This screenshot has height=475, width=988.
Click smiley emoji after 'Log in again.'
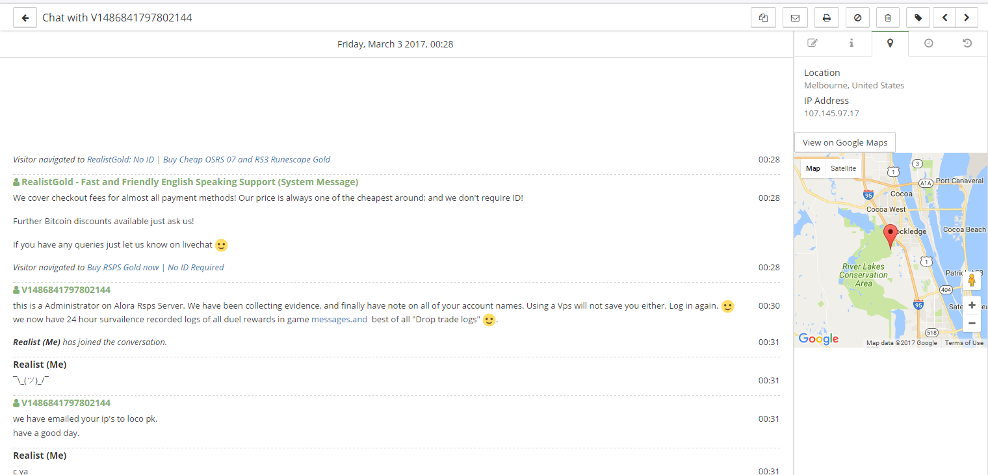[727, 306]
